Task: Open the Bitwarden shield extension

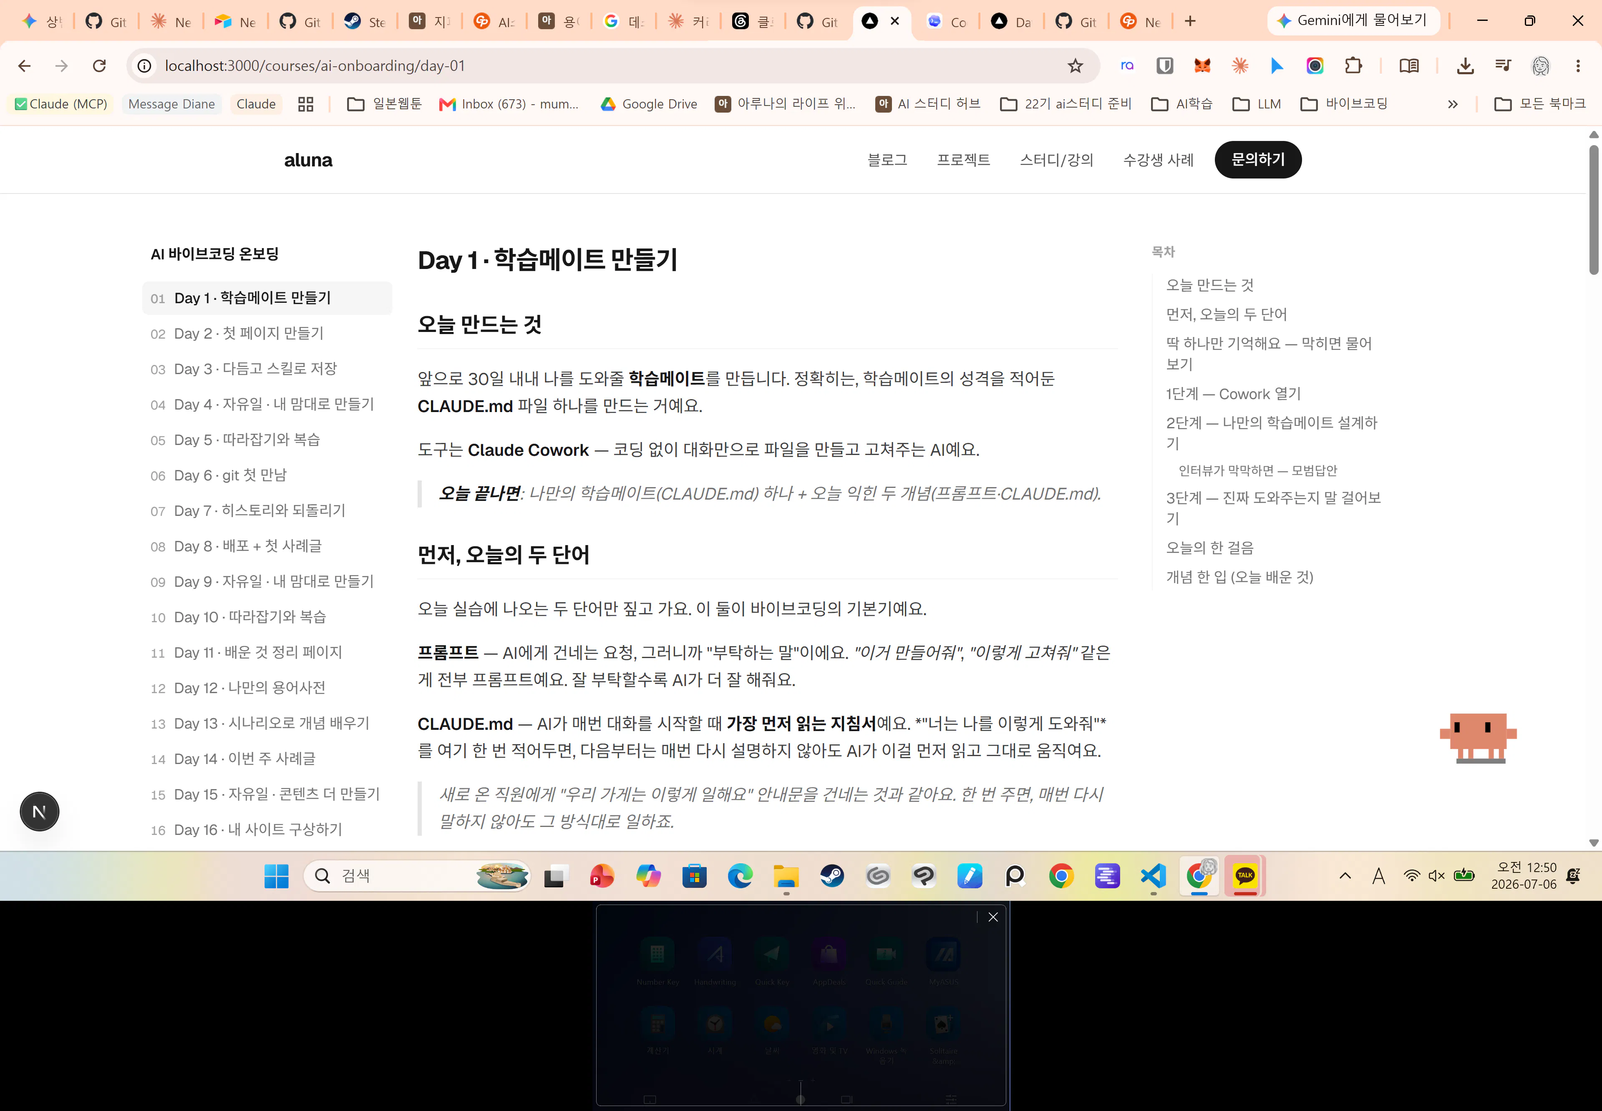Action: tap(1165, 65)
